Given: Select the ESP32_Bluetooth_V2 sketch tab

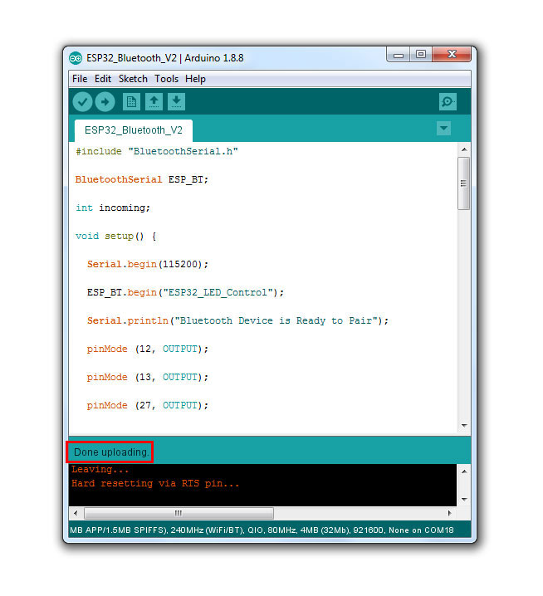Looking at the screenshot, I should point(134,130).
